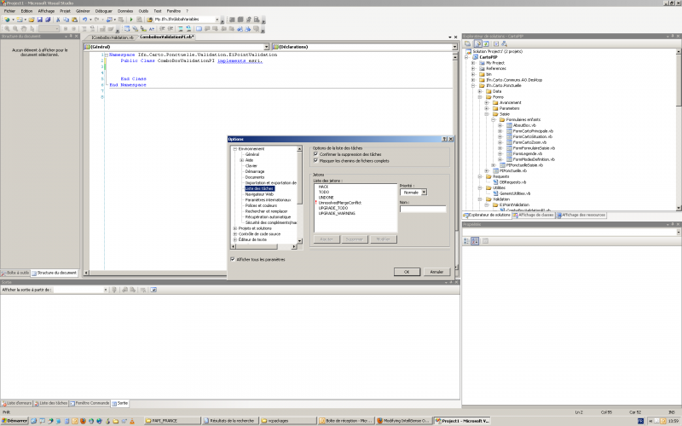Toggle Masquer les chemins de fichiers complets

[316, 160]
